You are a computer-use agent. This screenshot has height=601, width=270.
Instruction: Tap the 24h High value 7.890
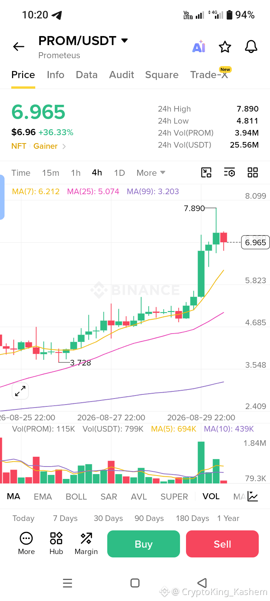(247, 109)
